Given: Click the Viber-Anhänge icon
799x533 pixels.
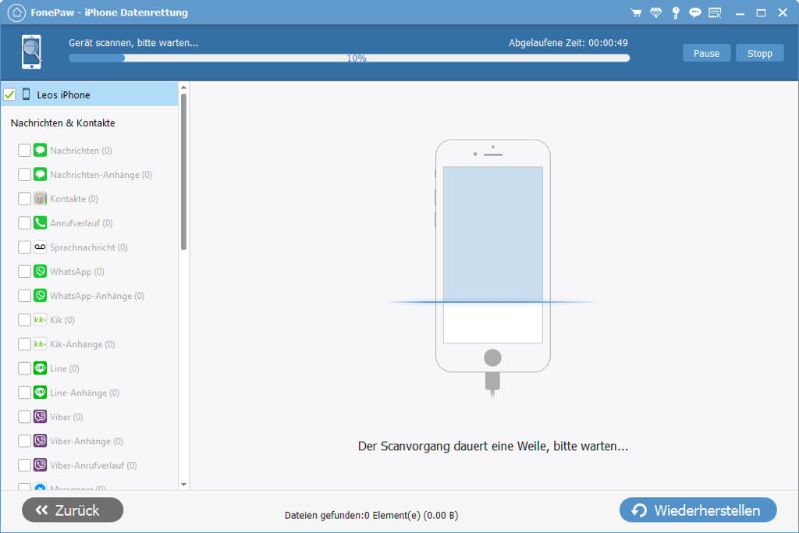Looking at the screenshot, I should coord(41,441).
